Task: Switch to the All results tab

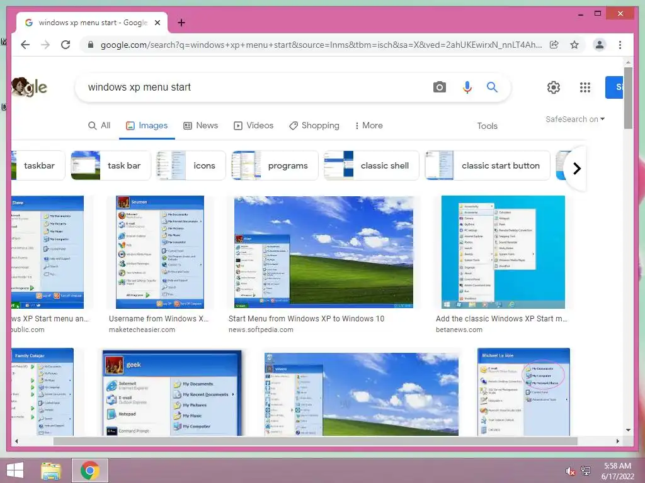Action: click(99, 126)
